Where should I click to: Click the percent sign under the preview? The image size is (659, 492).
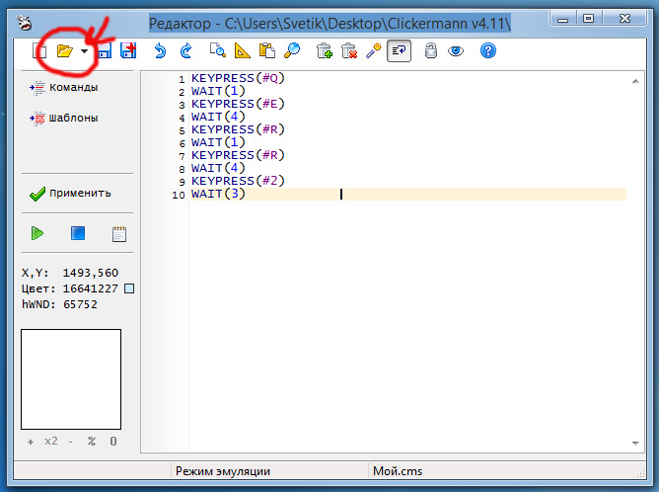(91, 441)
